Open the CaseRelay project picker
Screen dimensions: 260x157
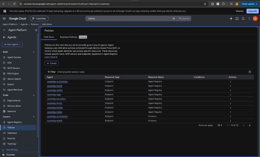pos(39,19)
